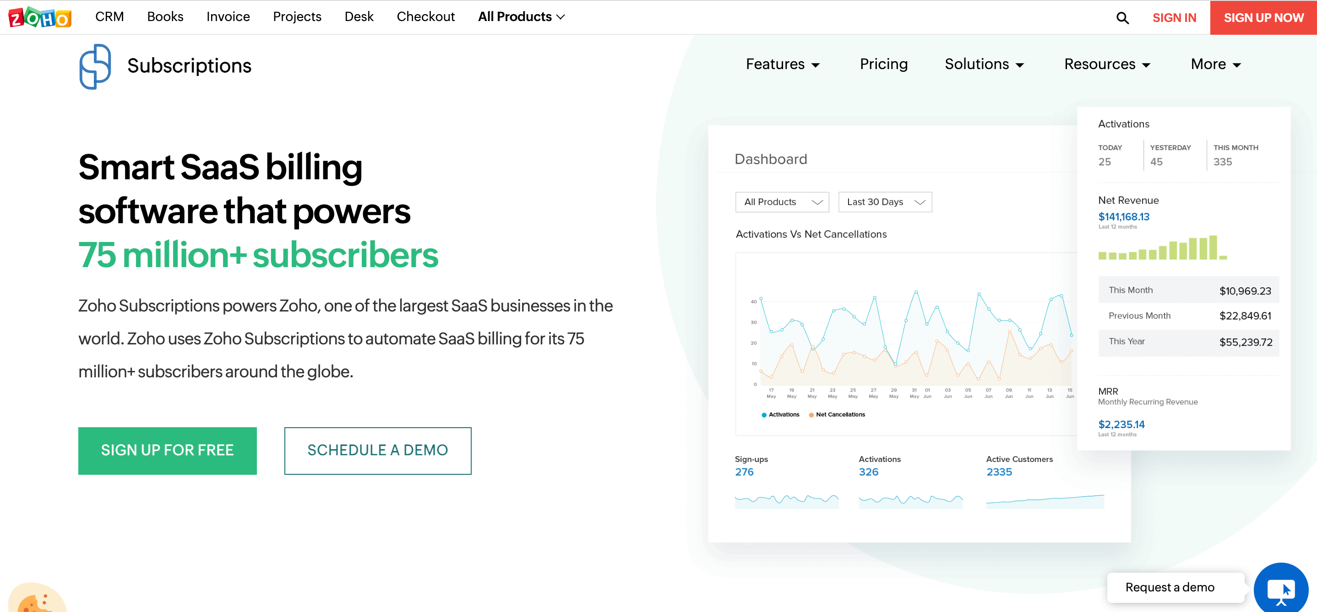The width and height of the screenshot is (1317, 612).
Task: Click the Subscriptions title text
Action: click(189, 66)
